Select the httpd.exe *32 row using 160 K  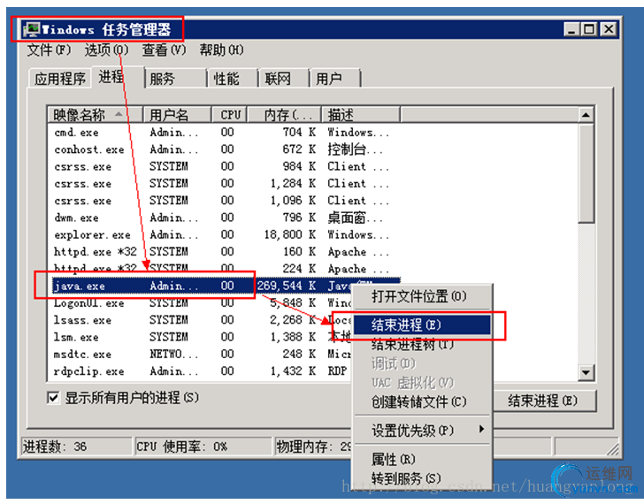click(x=225, y=252)
